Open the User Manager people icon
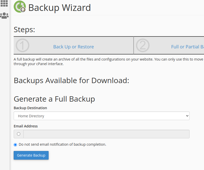 pyautogui.click(x=4, y=16)
